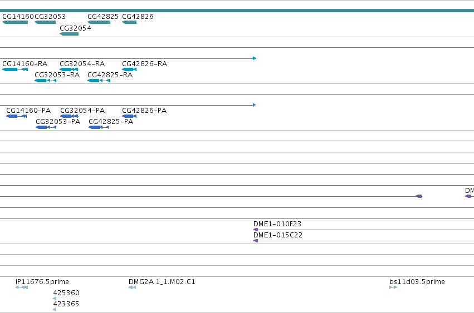Click the CG14160-PA protein glyph
Image resolution: width=474 pixels, height=313 pixels.
tap(16, 116)
